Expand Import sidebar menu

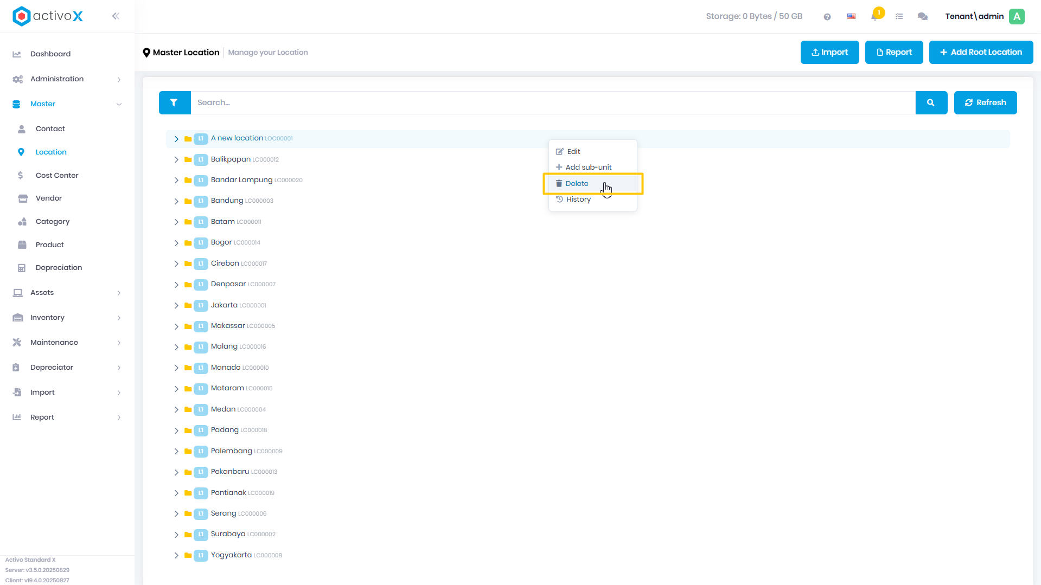(67, 393)
